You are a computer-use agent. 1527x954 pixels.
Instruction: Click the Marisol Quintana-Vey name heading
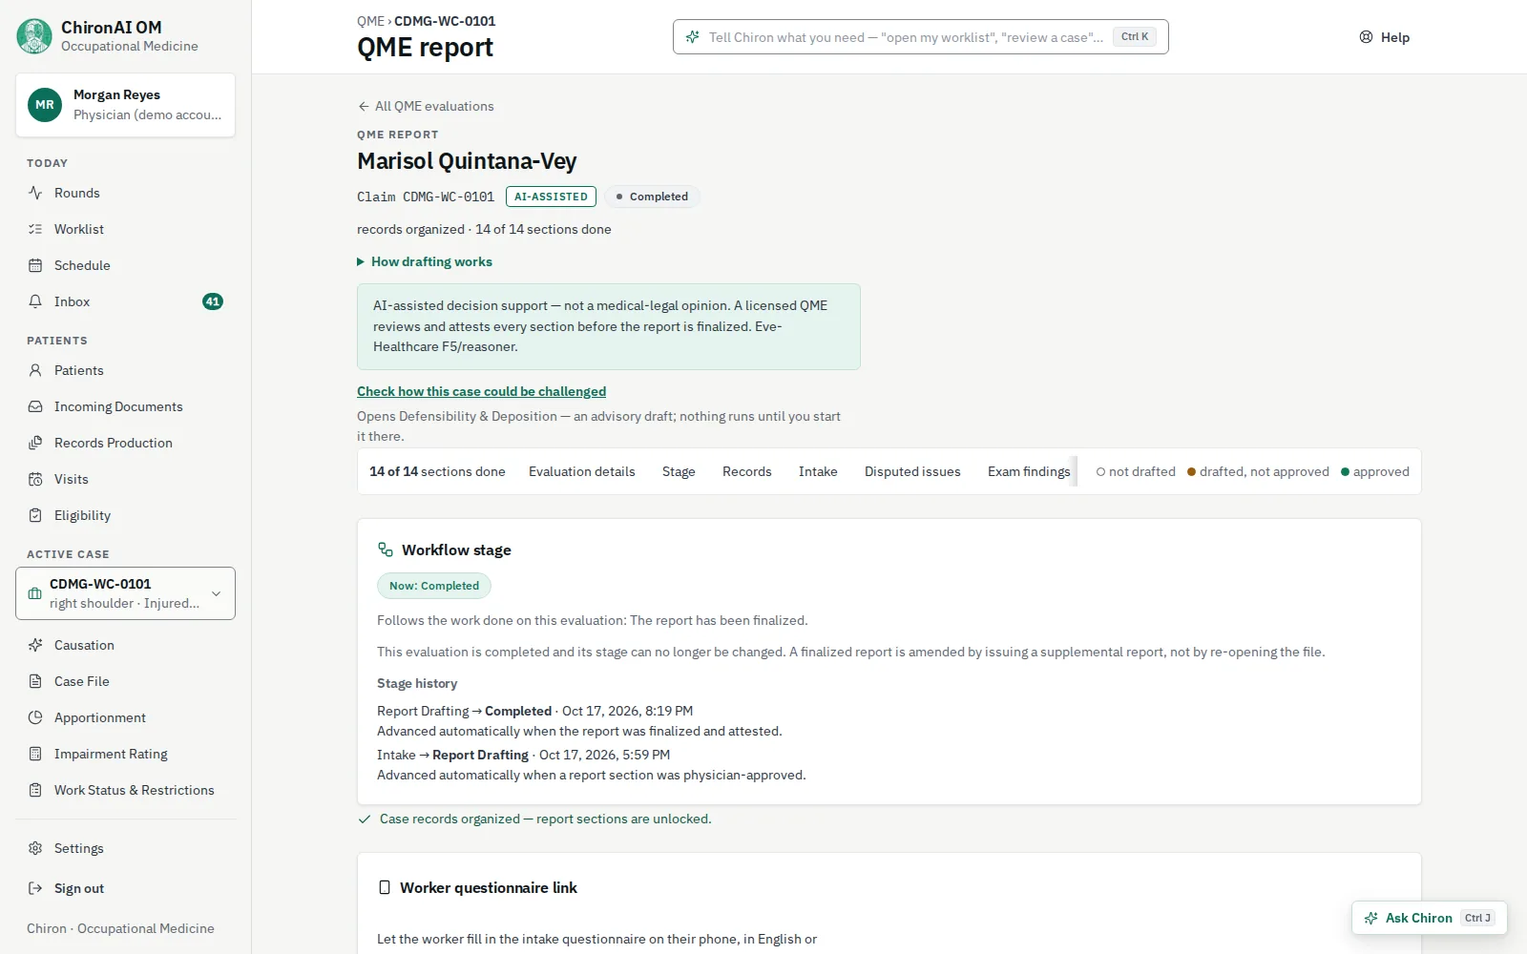point(467,160)
